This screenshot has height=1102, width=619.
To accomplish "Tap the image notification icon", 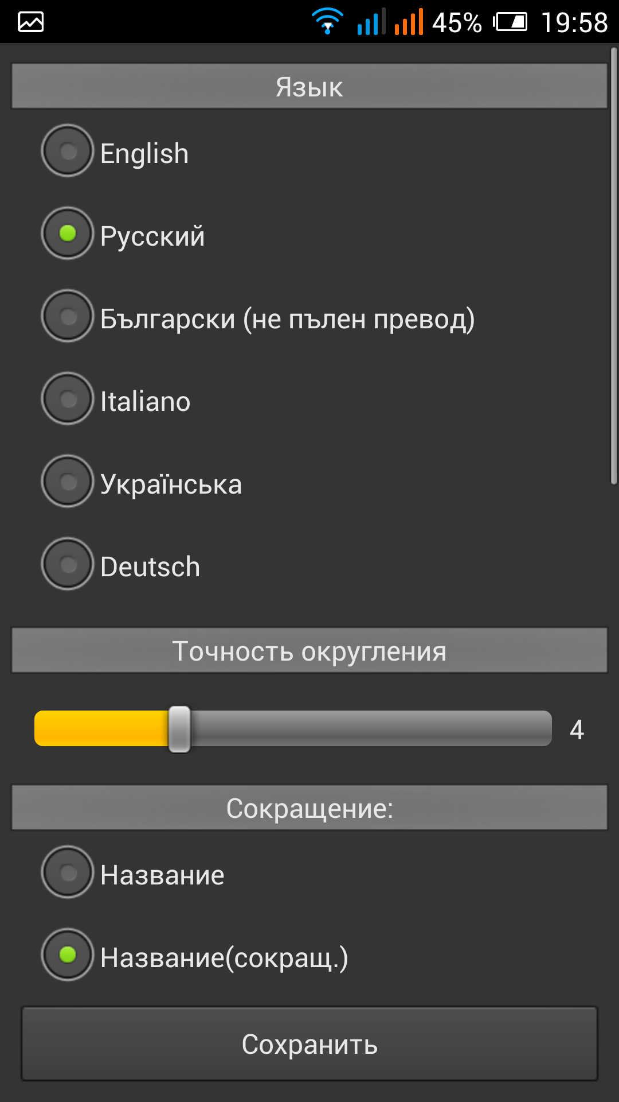I will pyautogui.click(x=31, y=22).
